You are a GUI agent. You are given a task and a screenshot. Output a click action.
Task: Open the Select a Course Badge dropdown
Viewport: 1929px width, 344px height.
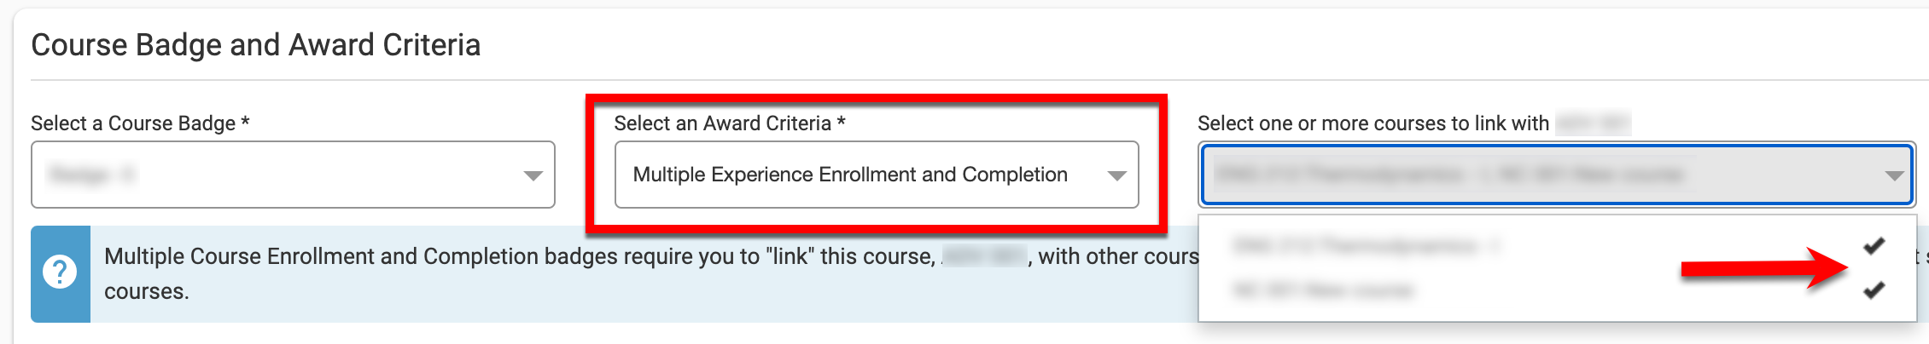click(x=292, y=175)
